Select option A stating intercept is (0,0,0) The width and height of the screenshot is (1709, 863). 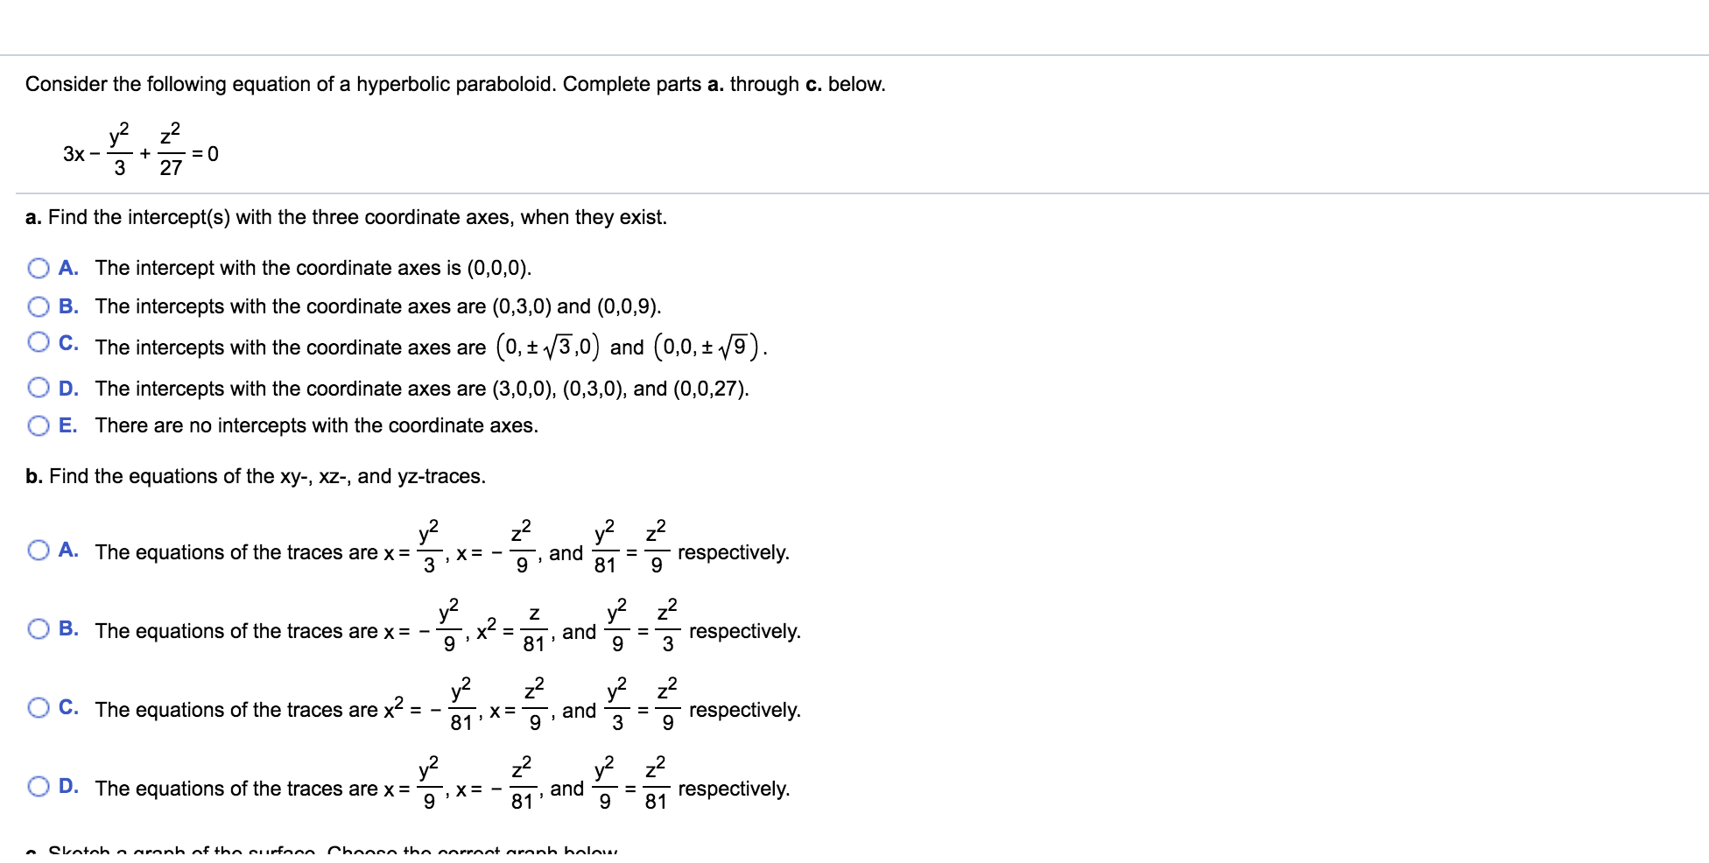point(39,268)
